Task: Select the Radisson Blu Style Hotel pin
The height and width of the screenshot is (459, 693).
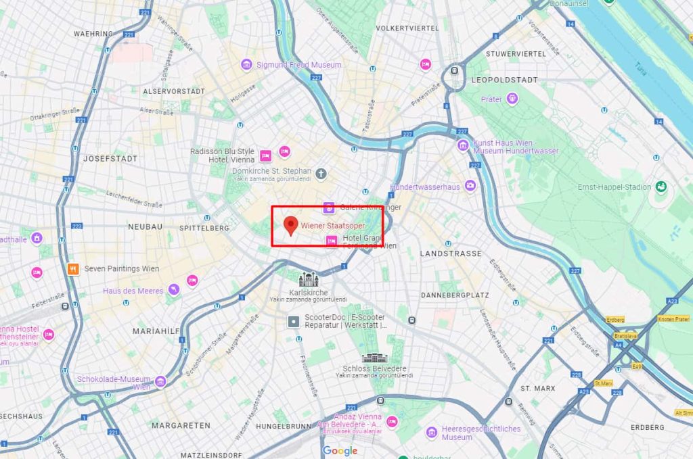Action: (265, 155)
